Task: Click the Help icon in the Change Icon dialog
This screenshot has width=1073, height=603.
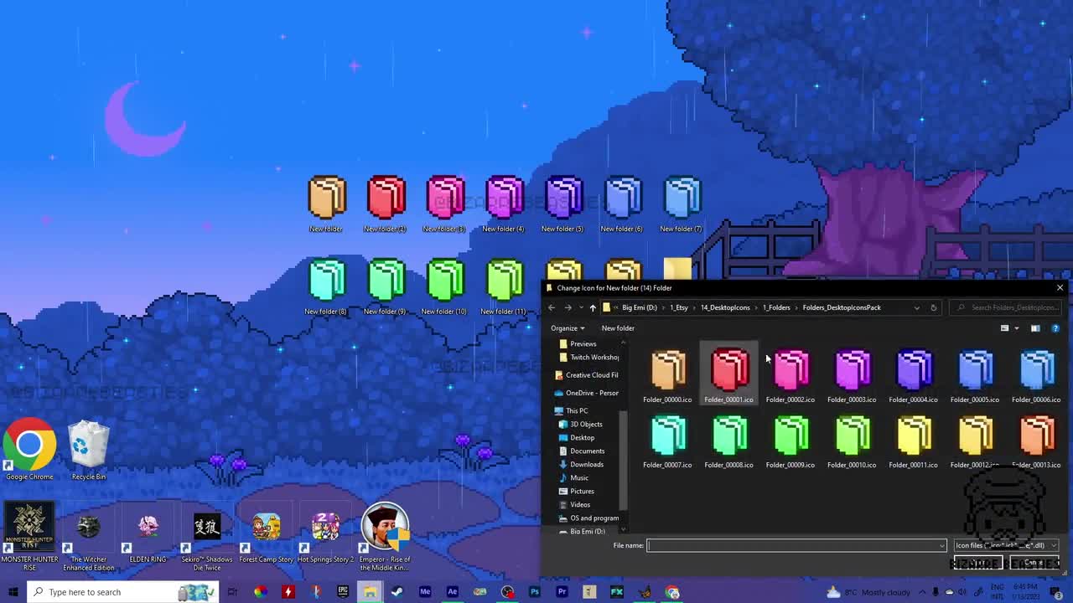Action: (1055, 327)
